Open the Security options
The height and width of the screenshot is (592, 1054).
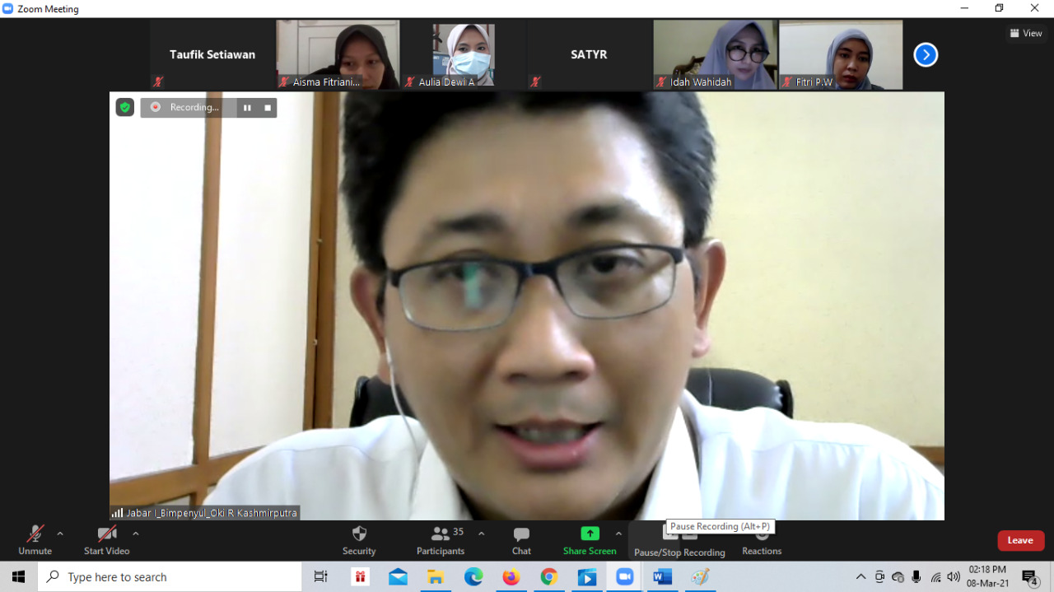coord(359,540)
